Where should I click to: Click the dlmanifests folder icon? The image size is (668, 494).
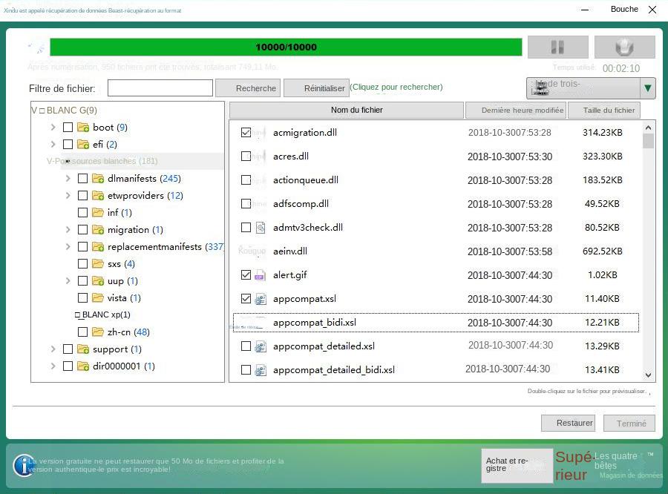point(98,179)
